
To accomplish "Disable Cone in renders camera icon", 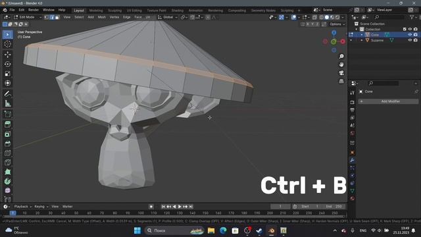I will click(x=415, y=35).
